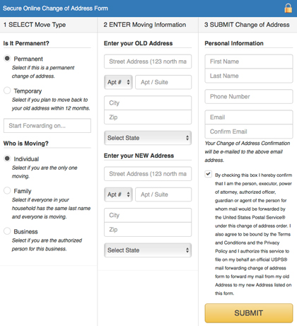
Task: Uncheck the authorization confirmation checkbox
Action: [x=208, y=174]
